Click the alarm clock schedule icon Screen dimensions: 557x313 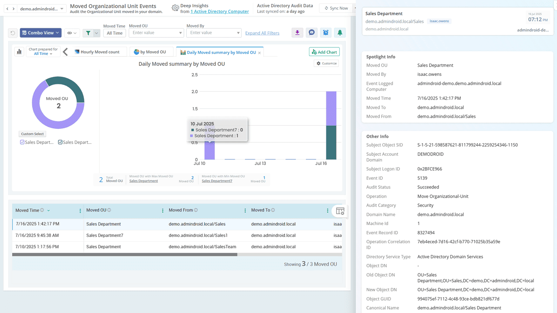(x=326, y=33)
